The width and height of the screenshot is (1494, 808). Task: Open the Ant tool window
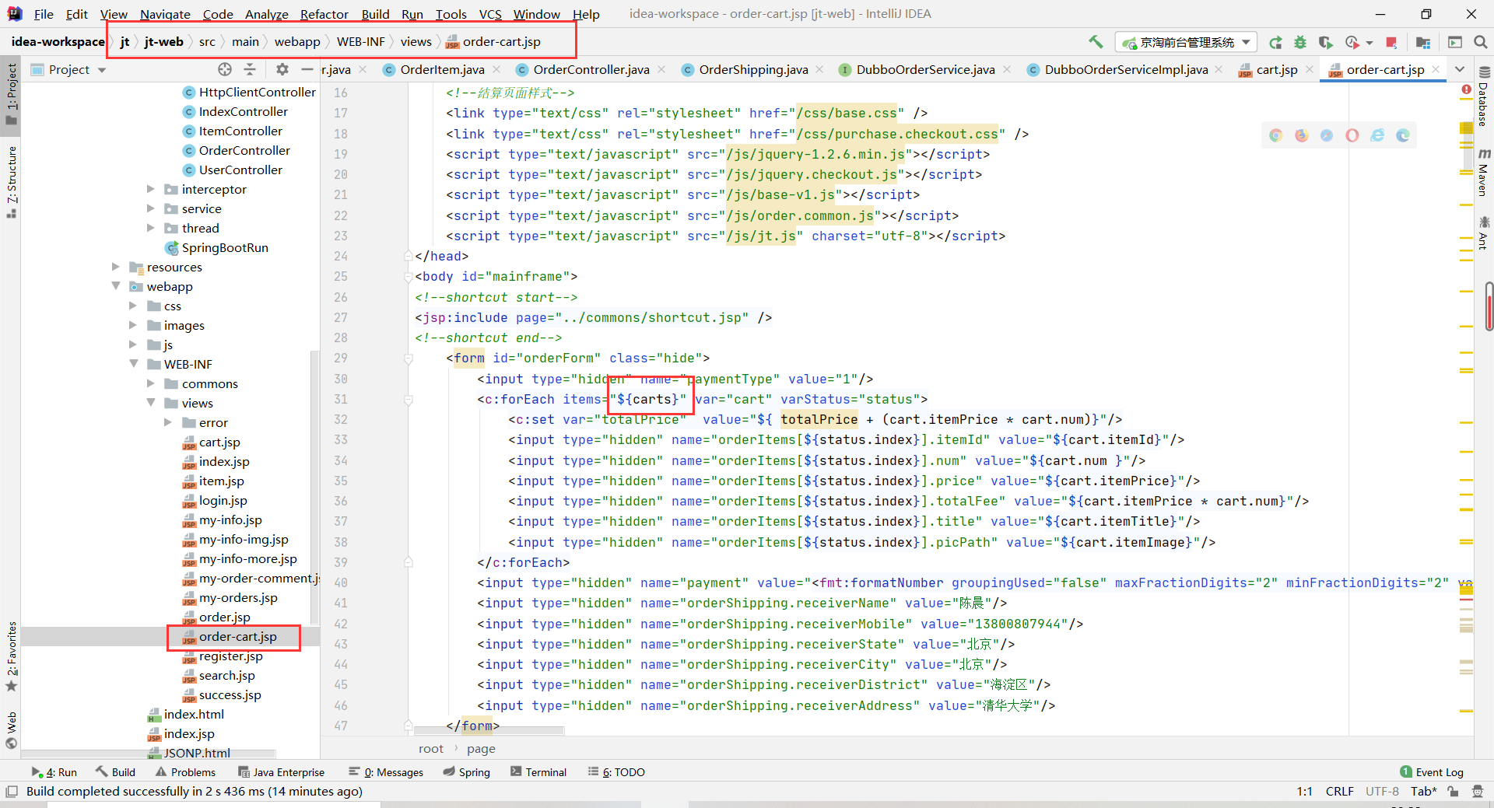coord(1483,233)
